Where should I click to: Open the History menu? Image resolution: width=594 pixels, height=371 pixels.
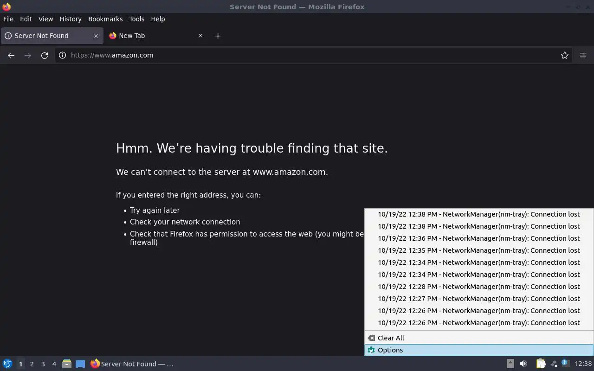(x=71, y=19)
